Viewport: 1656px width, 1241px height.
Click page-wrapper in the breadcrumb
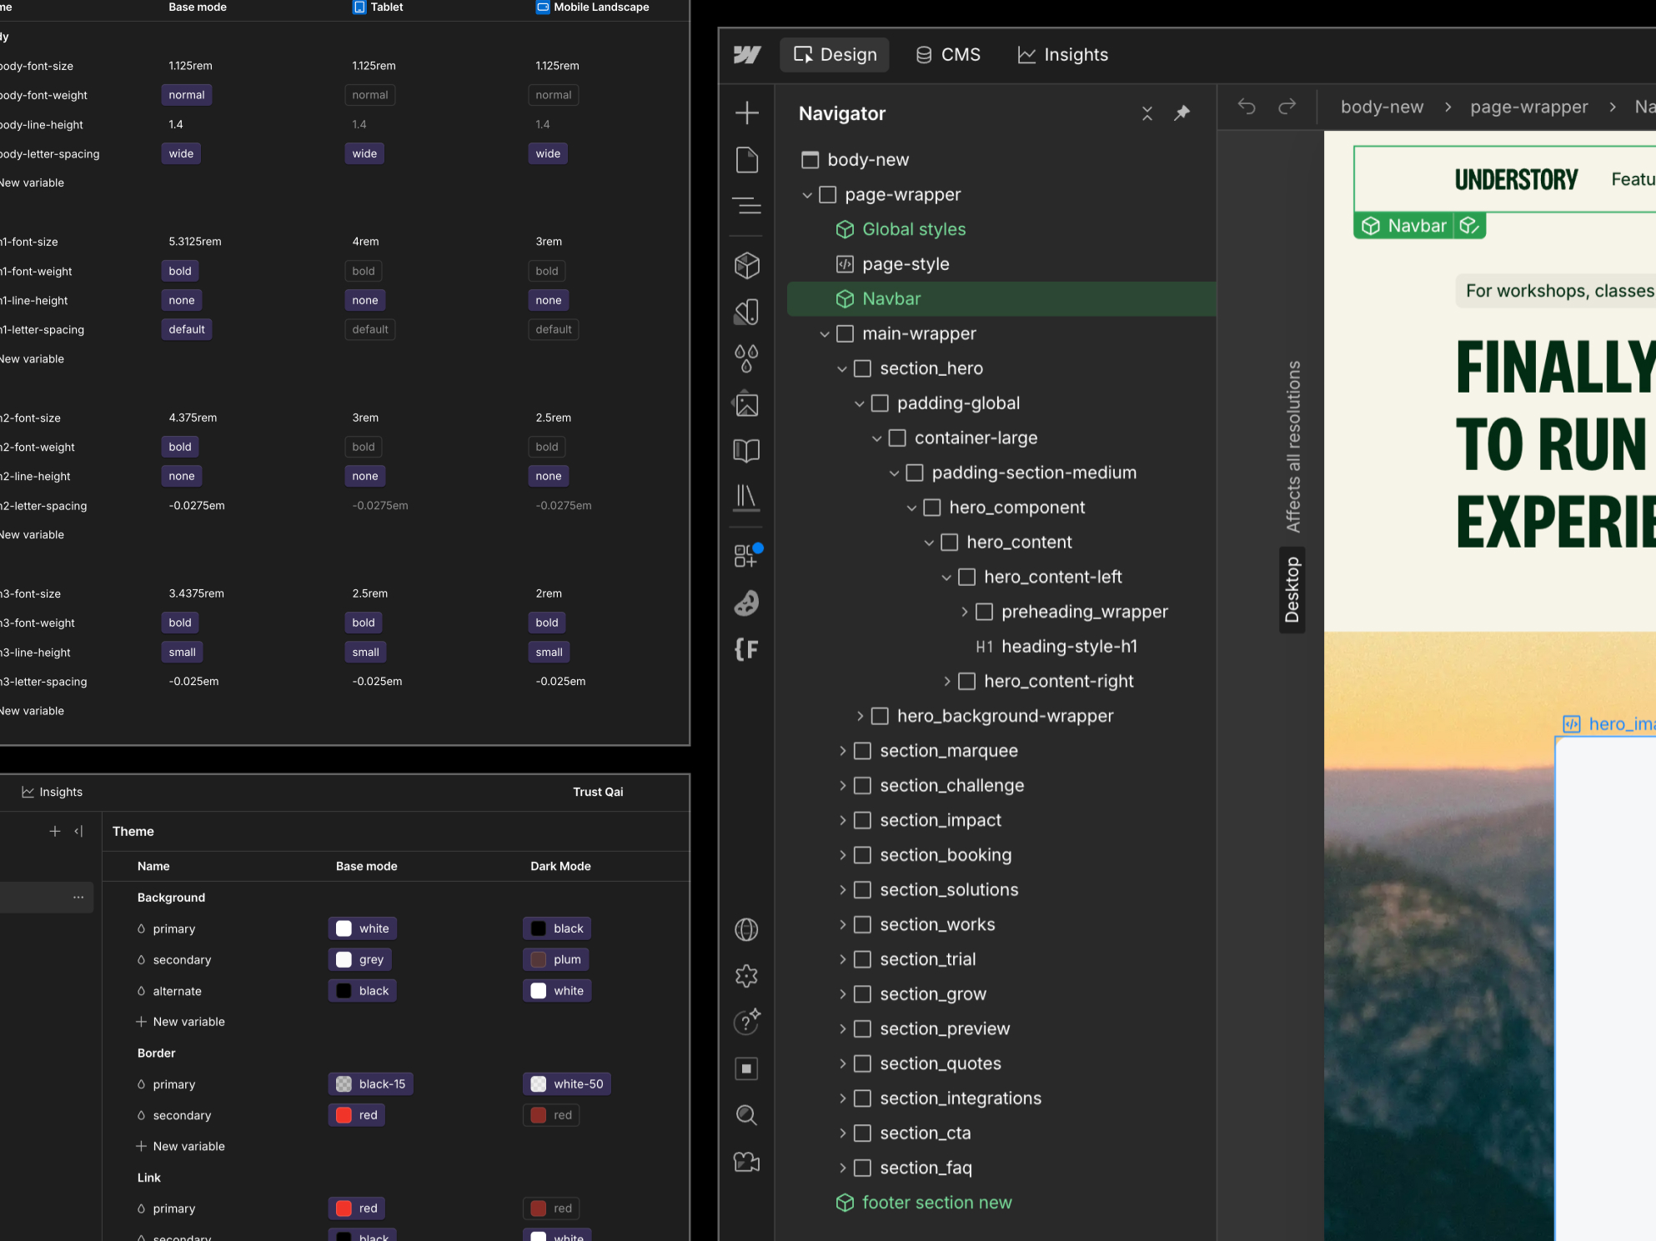(1529, 107)
